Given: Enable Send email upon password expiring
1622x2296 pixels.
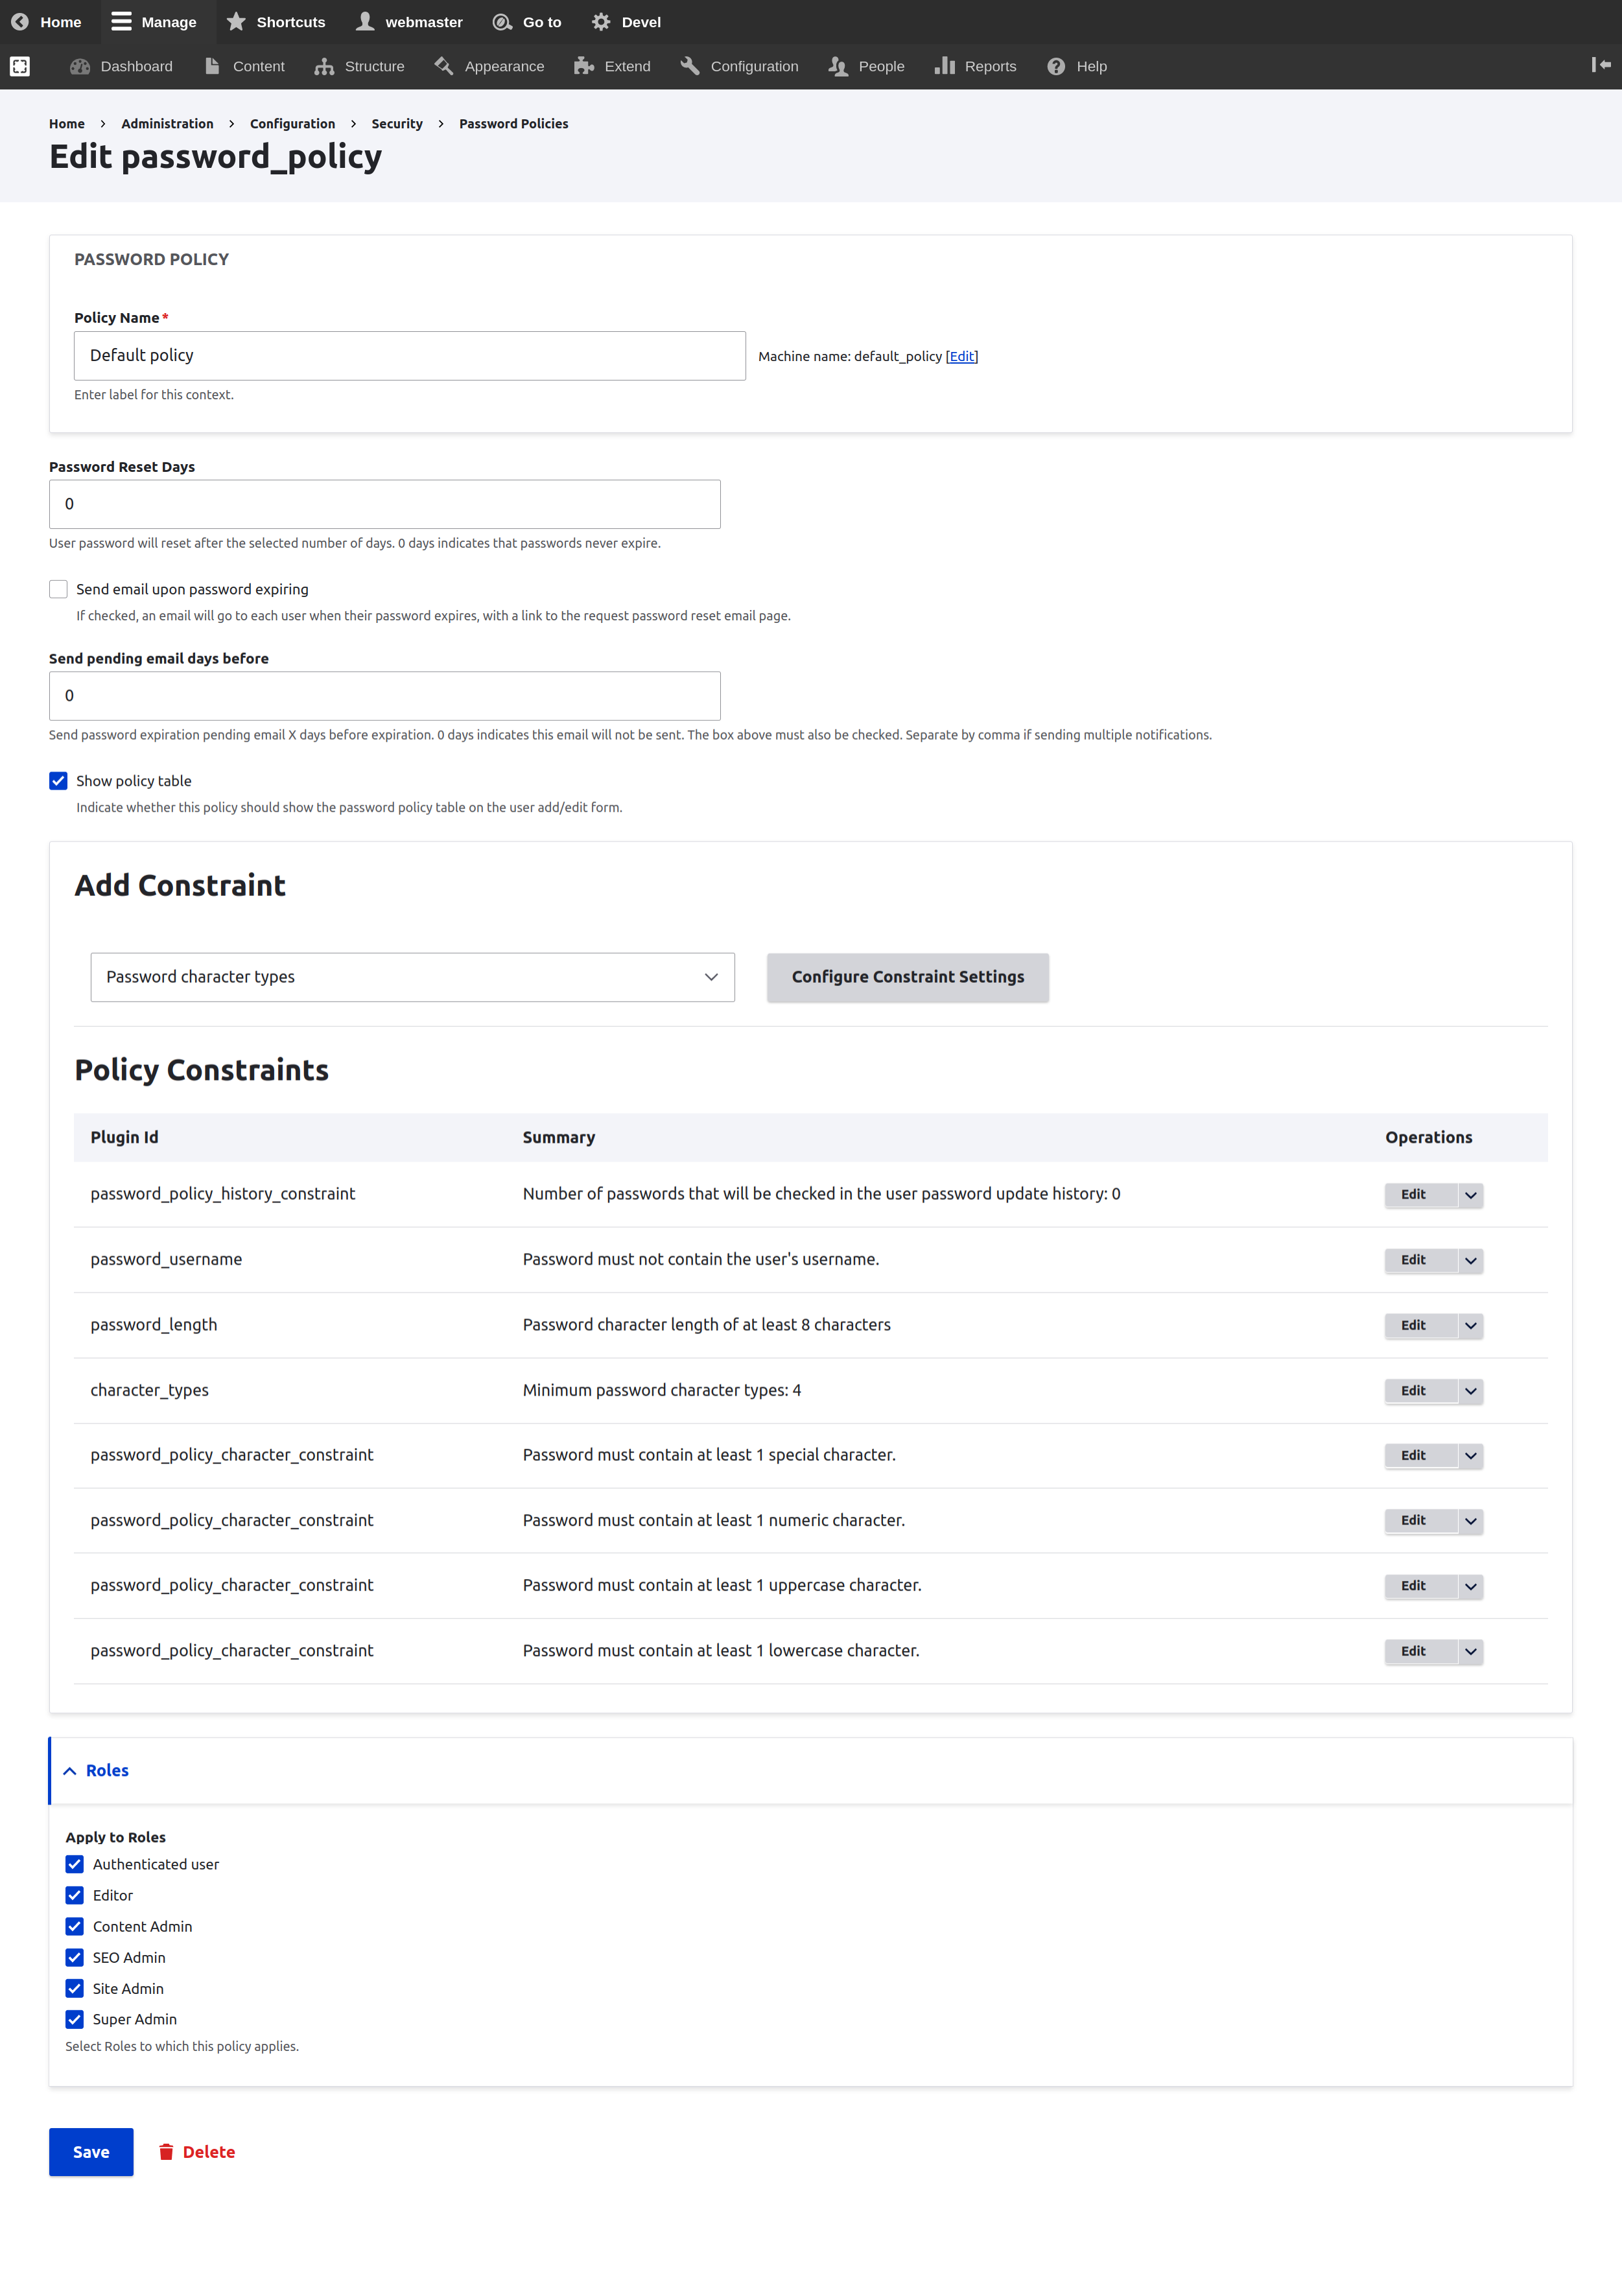Looking at the screenshot, I should point(58,589).
